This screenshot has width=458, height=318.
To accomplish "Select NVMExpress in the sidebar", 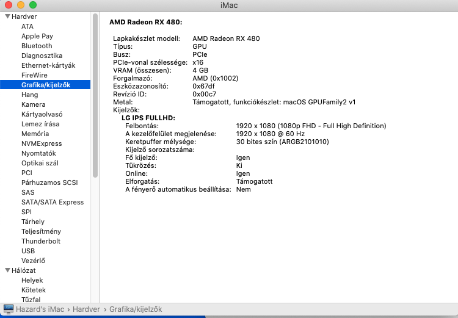I will [x=42, y=143].
